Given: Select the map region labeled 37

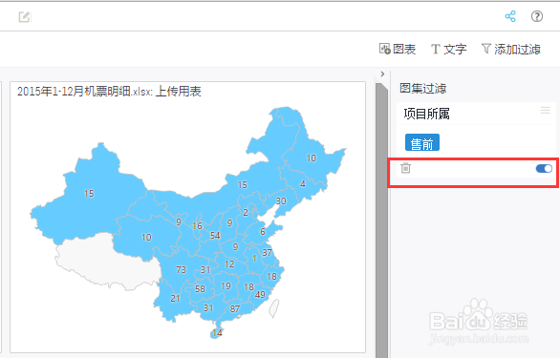Looking at the screenshot, I should 268,252.
